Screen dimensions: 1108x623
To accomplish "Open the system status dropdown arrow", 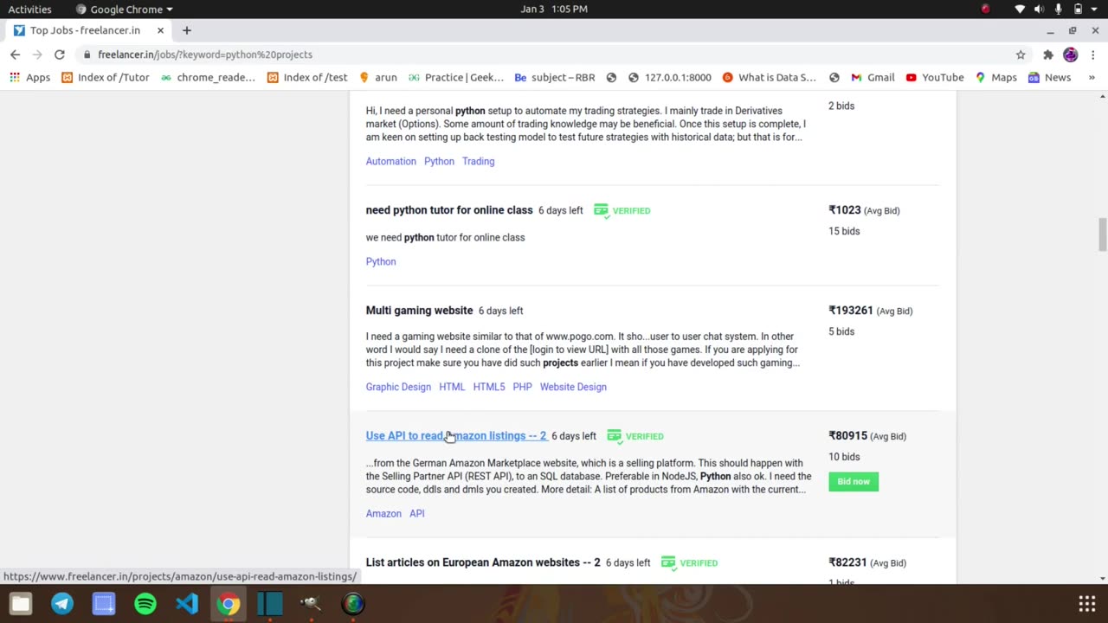I will (1094, 10).
